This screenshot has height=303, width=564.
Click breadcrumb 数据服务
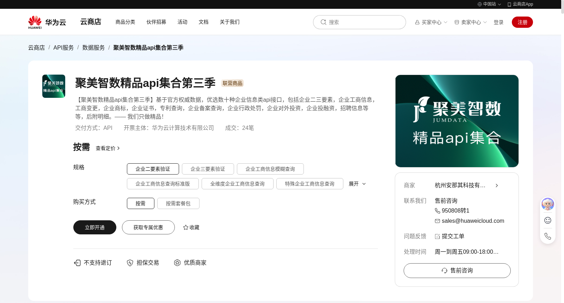94,48
